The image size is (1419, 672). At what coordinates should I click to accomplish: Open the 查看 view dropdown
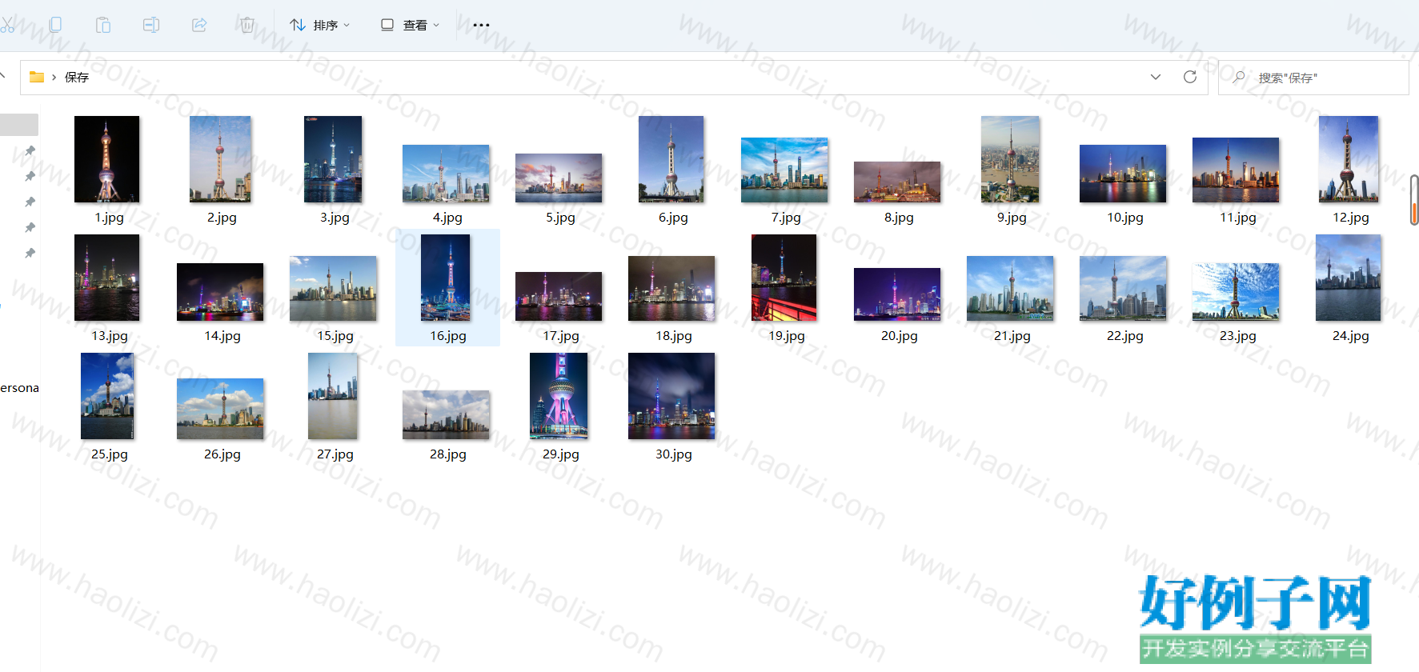click(x=410, y=25)
